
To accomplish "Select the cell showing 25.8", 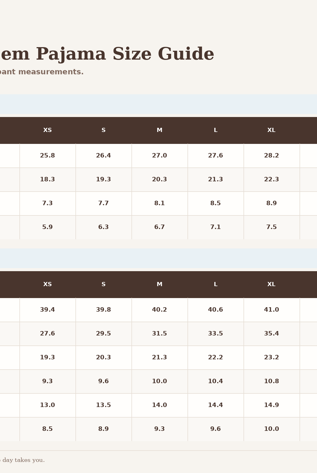I will (47, 156).
